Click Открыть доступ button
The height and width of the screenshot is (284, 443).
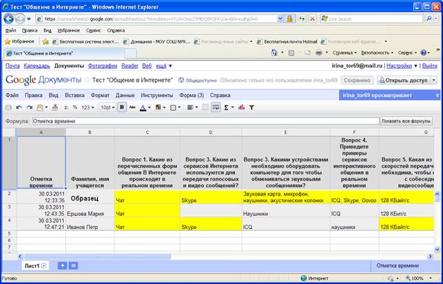tap(403, 80)
